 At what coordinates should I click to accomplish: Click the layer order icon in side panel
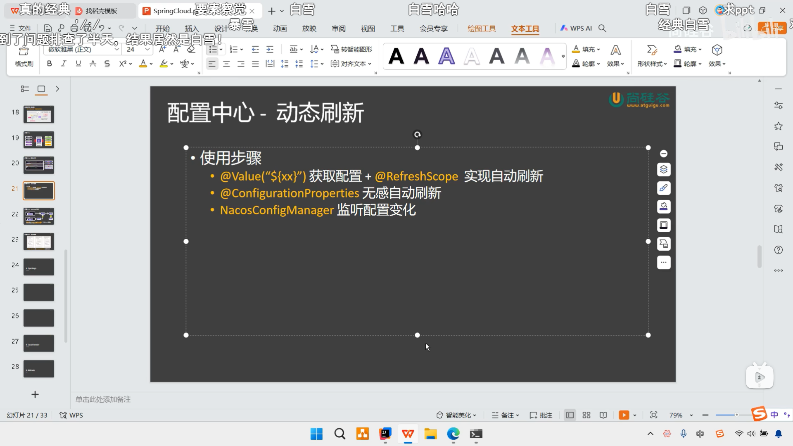[664, 169]
